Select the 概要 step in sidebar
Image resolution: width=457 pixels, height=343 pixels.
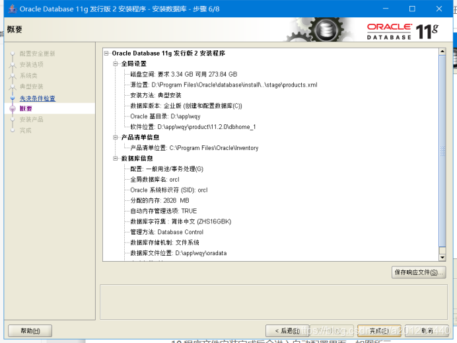click(x=26, y=109)
